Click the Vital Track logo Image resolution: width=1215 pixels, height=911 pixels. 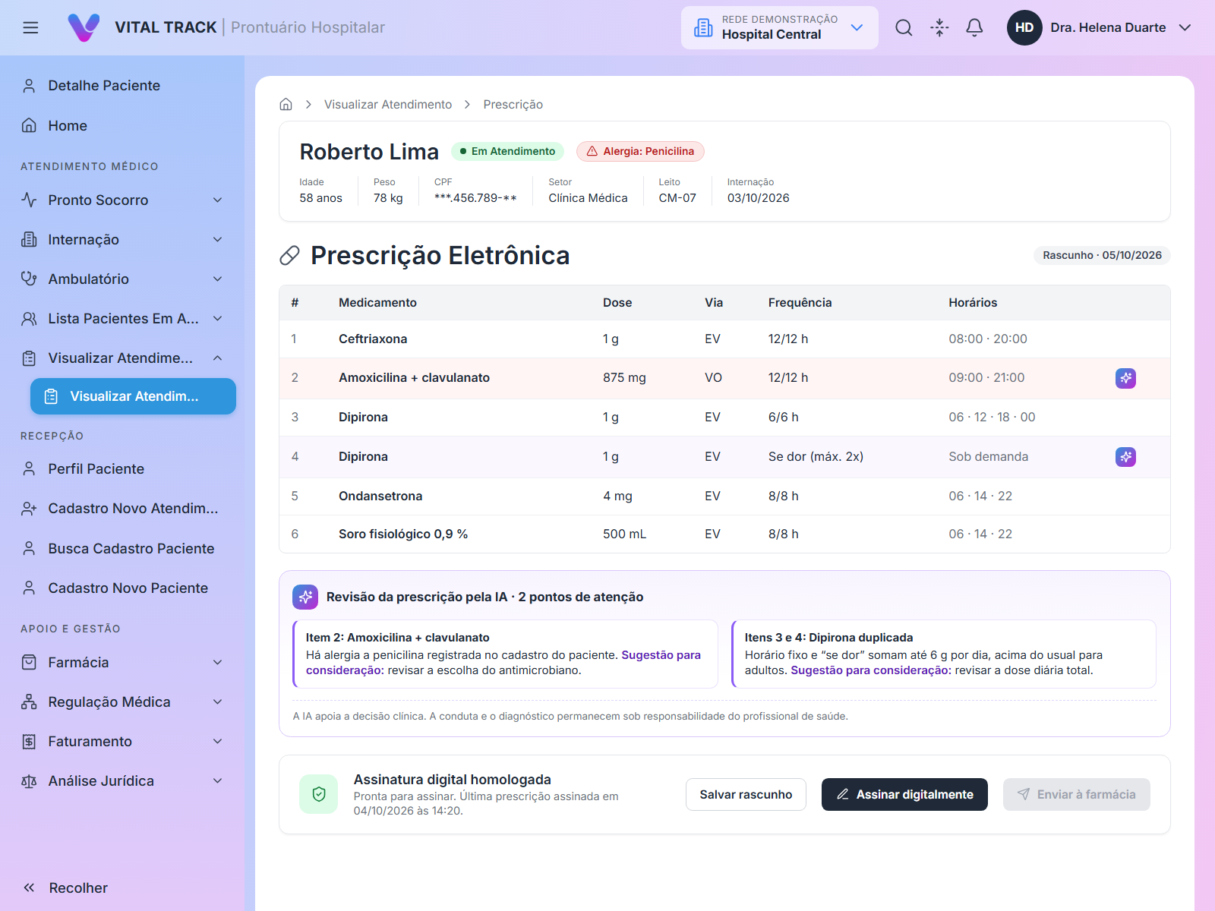click(x=84, y=27)
